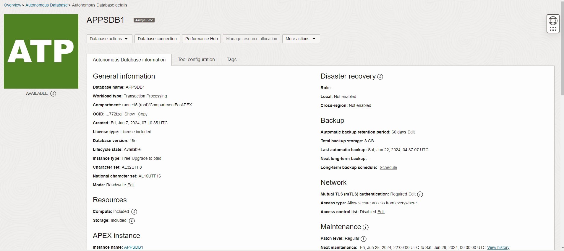Open View history for maintenance

click(498, 247)
